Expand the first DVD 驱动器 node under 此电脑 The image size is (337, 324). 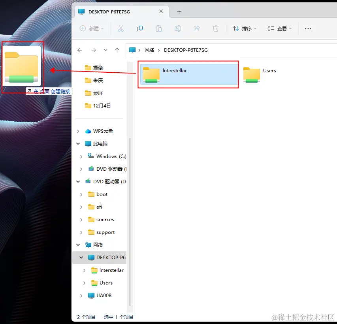point(81,169)
